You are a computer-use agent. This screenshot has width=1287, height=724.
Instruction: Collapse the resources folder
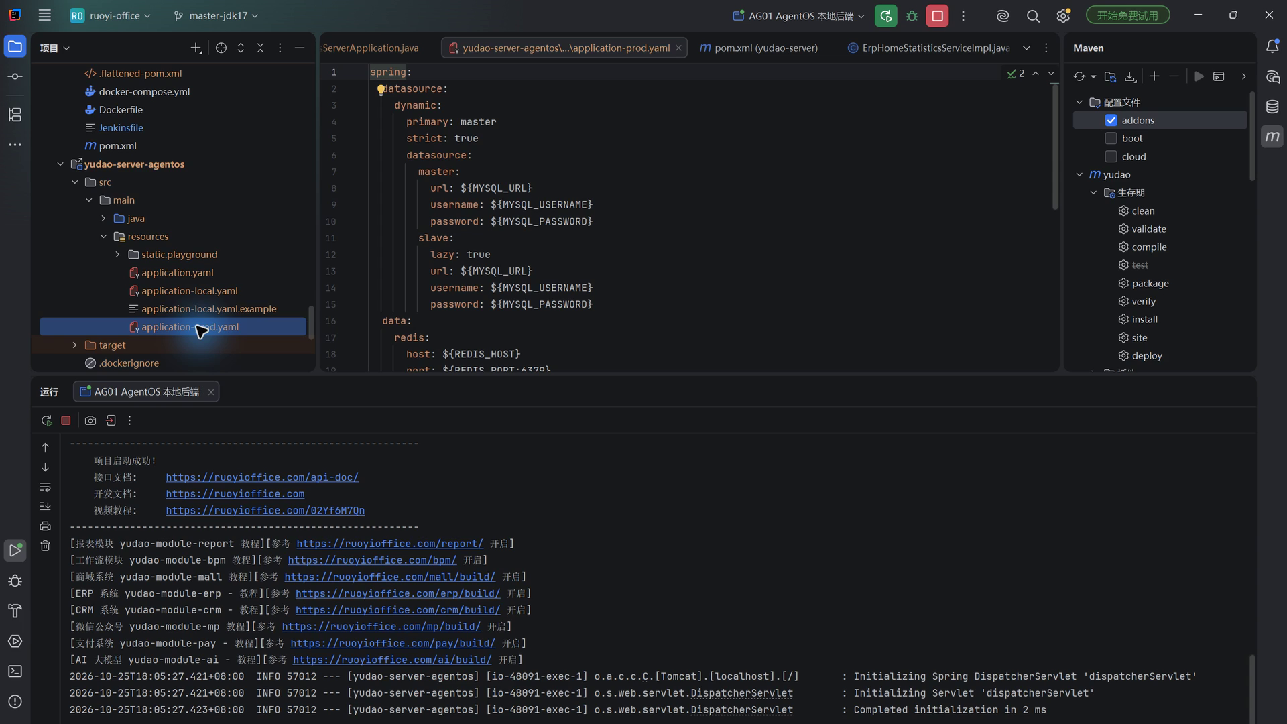pyautogui.click(x=103, y=236)
